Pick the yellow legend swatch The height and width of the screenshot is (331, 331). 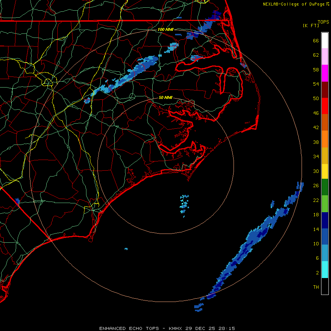tap(325, 171)
